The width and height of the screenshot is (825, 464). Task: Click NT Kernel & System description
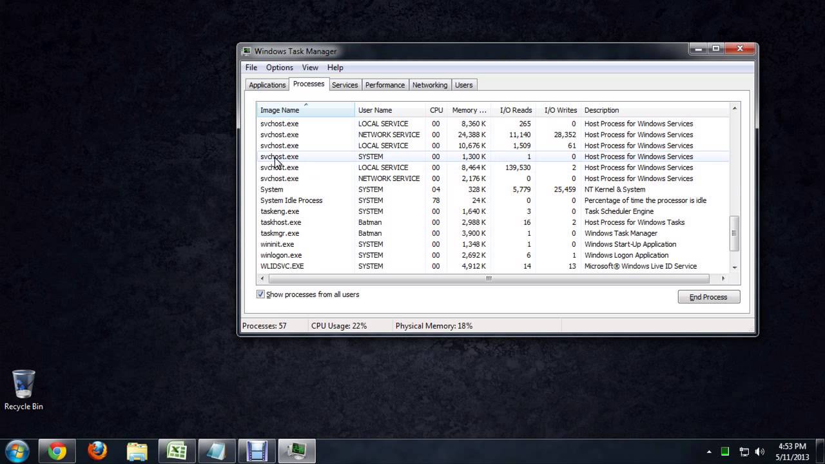615,189
